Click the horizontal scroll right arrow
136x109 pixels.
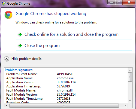125,105
